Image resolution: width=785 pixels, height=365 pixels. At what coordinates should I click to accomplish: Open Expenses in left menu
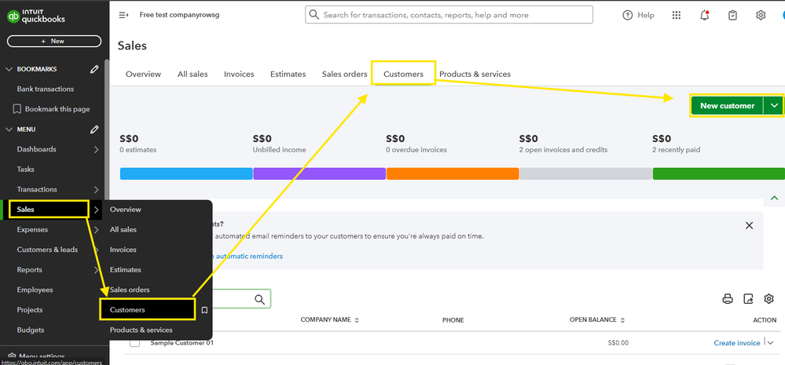coord(32,229)
